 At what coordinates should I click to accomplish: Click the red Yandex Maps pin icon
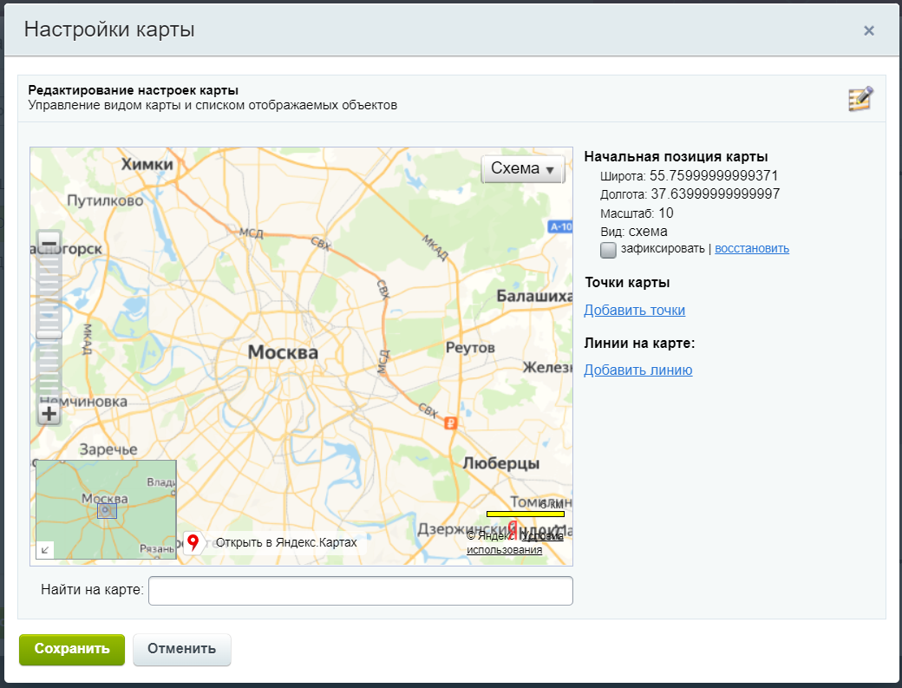(x=193, y=541)
